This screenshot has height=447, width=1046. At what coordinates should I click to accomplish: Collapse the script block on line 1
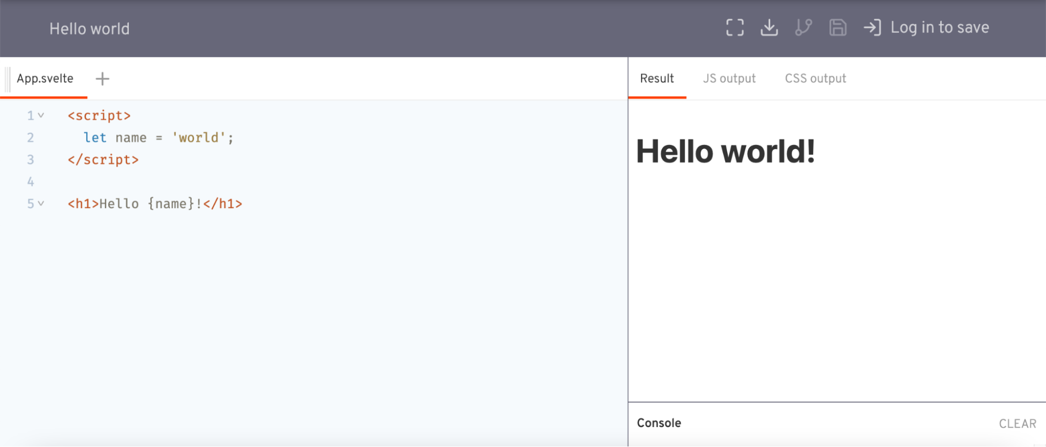click(41, 116)
